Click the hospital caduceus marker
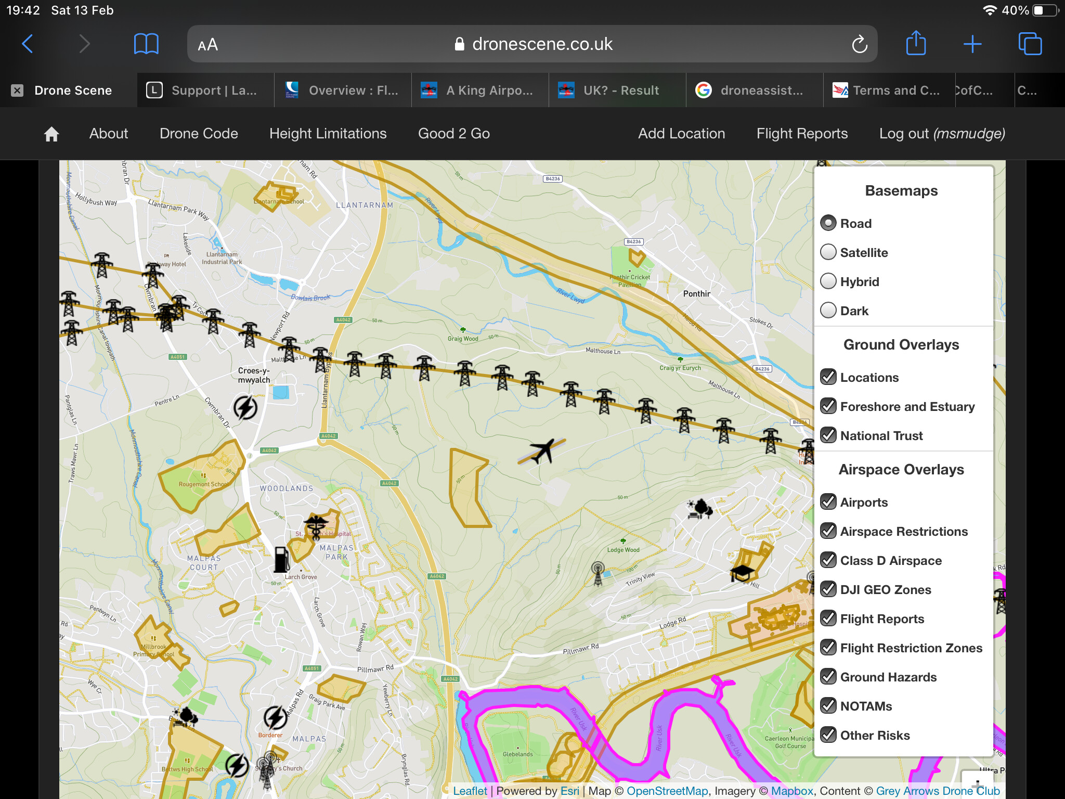1065x799 pixels. [316, 526]
